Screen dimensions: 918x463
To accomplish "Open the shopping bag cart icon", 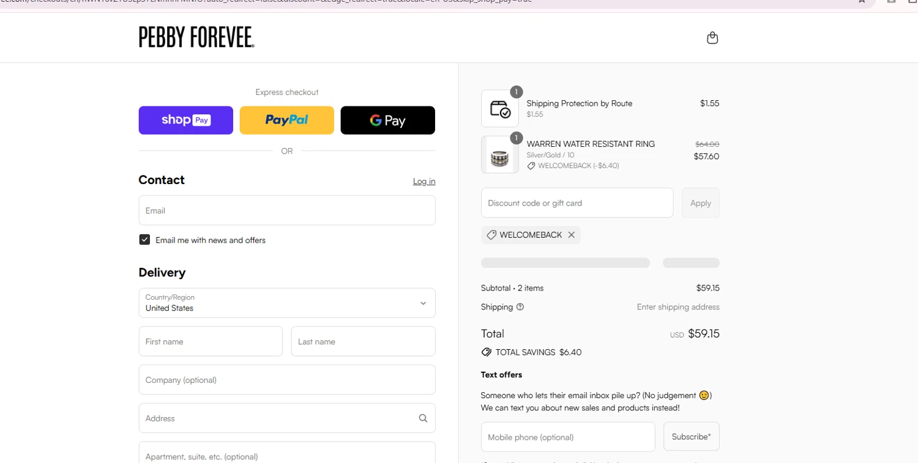I will click(x=712, y=38).
